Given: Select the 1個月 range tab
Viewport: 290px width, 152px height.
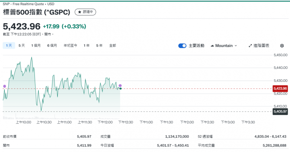Looking at the screenshot, I should tap(36, 46).
